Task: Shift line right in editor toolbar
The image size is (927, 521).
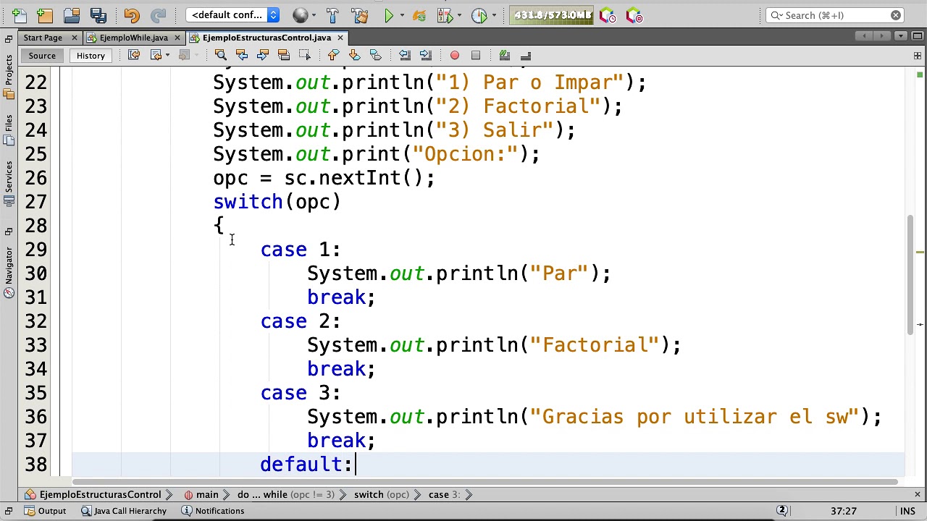Action: pyautogui.click(x=425, y=56)
